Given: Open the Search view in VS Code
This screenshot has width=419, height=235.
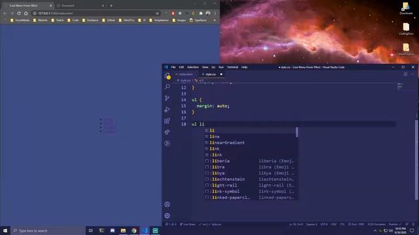Looking at the screenshot, I should tap(168, 87).
